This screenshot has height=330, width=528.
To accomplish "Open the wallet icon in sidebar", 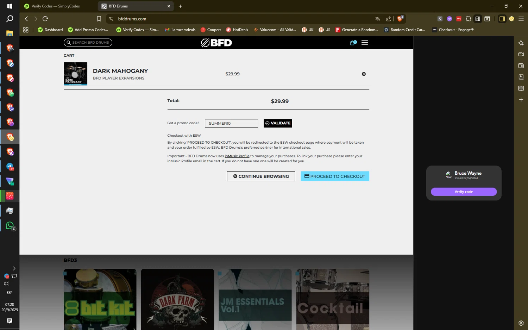I will [x=521, y=66].
